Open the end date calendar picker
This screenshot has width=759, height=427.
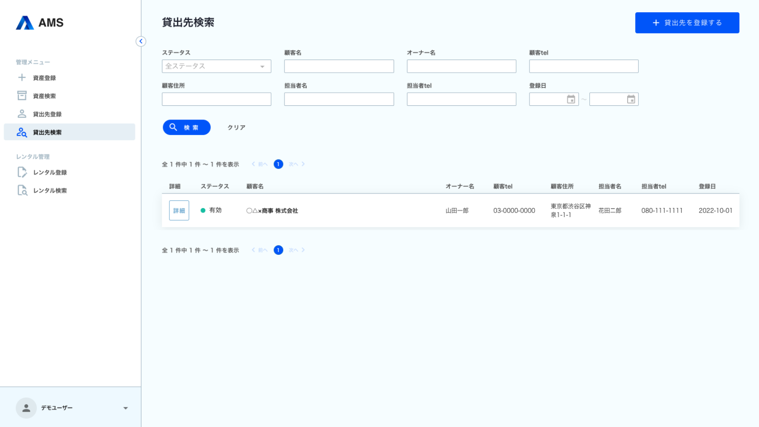pos(631,99)
